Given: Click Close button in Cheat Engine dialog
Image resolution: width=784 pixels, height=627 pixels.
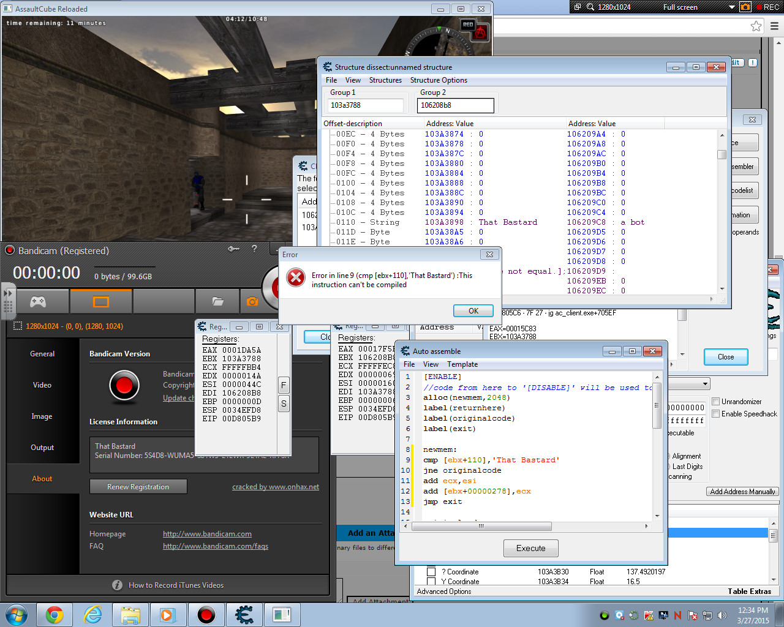Looking at the screenshot, I should [726, 357].
